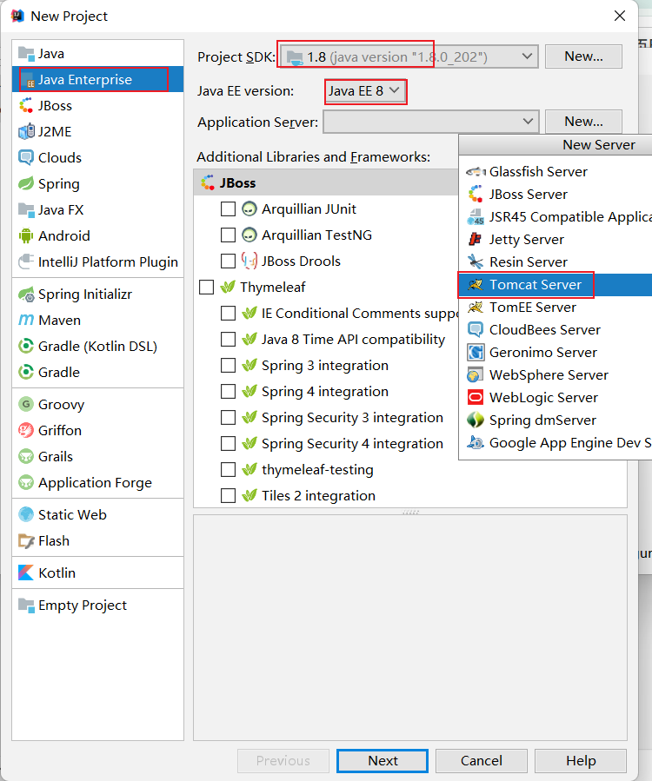652x781 pixels.
Task: Enable the Arquillian TestNG checkbox
Action: (x=228, y=235)
